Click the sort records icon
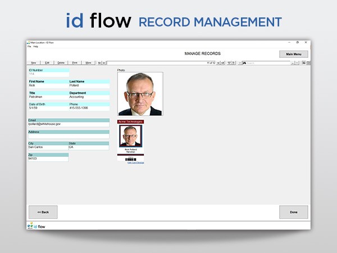 [x=234, y=63]
